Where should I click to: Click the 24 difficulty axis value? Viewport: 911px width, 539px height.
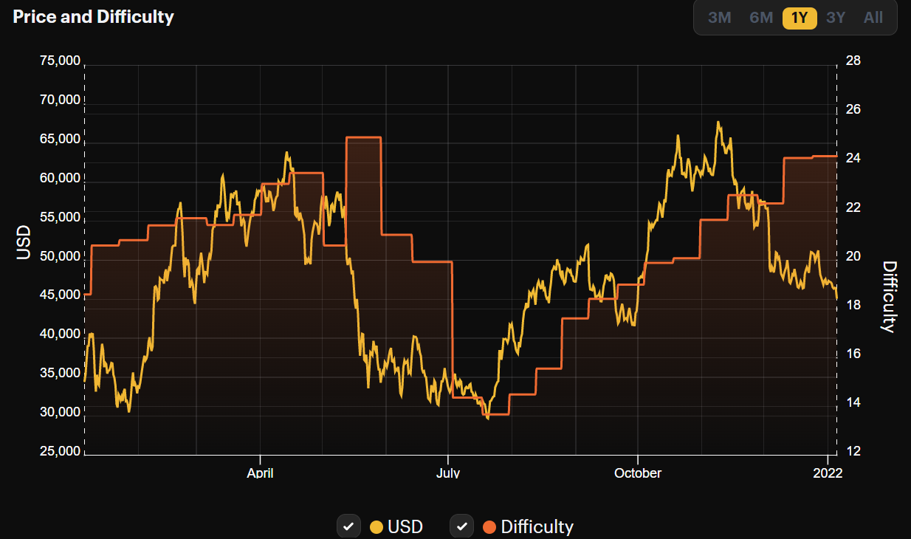[853, 159]
